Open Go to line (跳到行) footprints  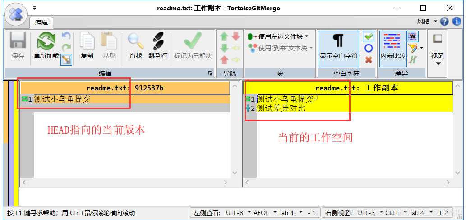tap(158, 45)
